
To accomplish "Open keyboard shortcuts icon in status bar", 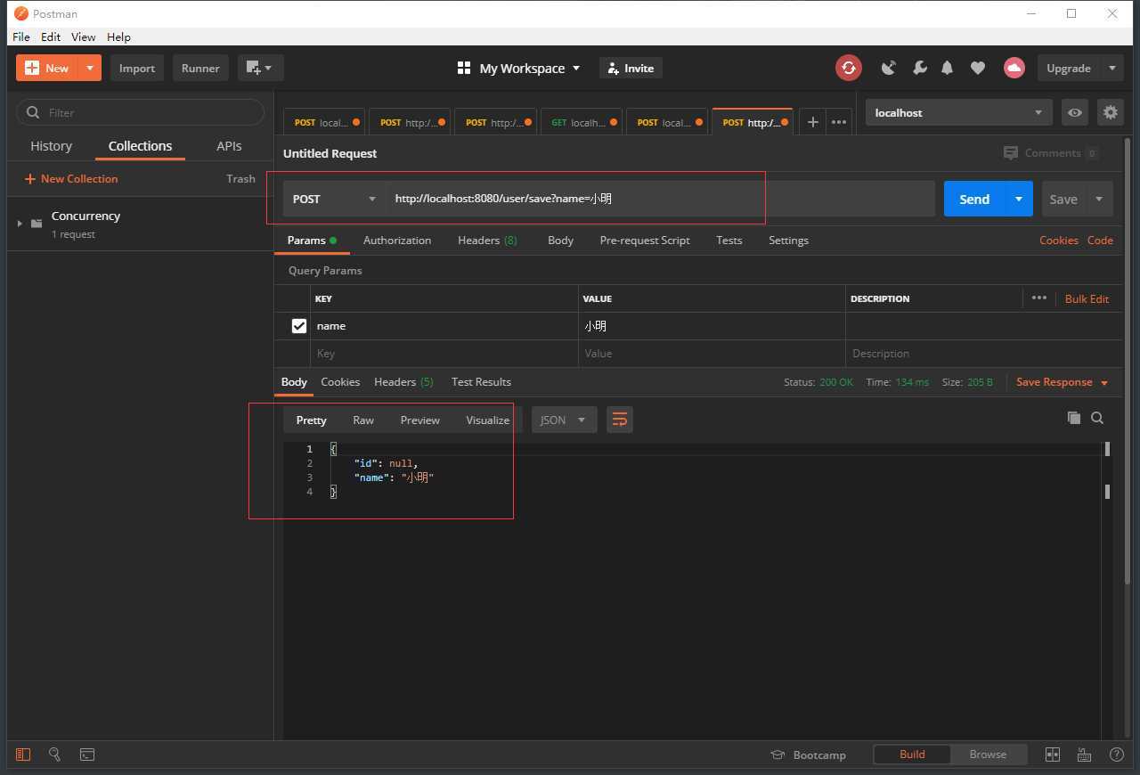I will tap(1084, 755).
